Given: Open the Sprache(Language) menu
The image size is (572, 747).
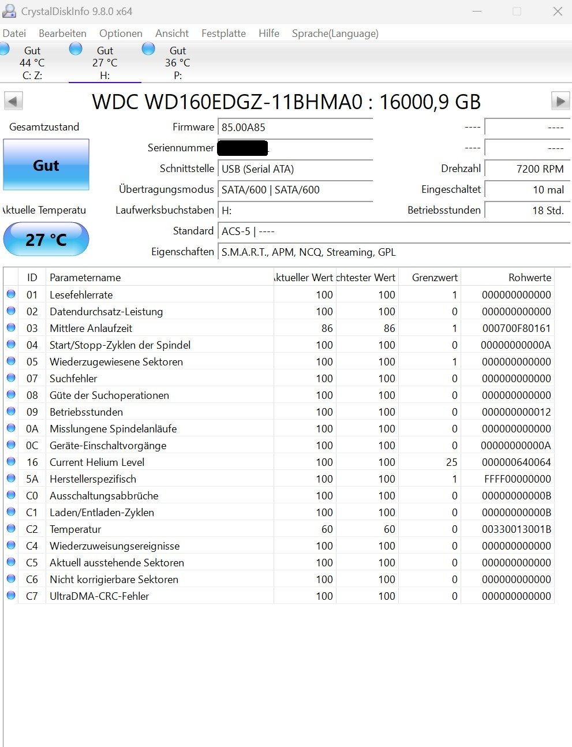Looking at the screenshot, I should coord(335,33).
